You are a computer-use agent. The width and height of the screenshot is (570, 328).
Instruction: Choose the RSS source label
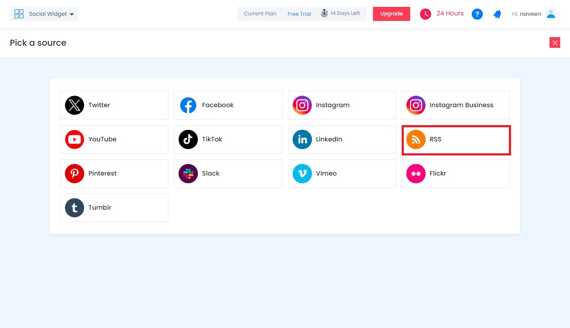click(435, 139)
